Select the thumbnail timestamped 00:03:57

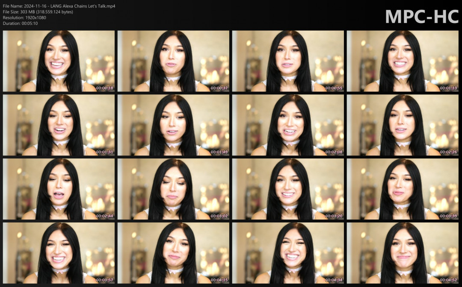click(x=59, y=253)
